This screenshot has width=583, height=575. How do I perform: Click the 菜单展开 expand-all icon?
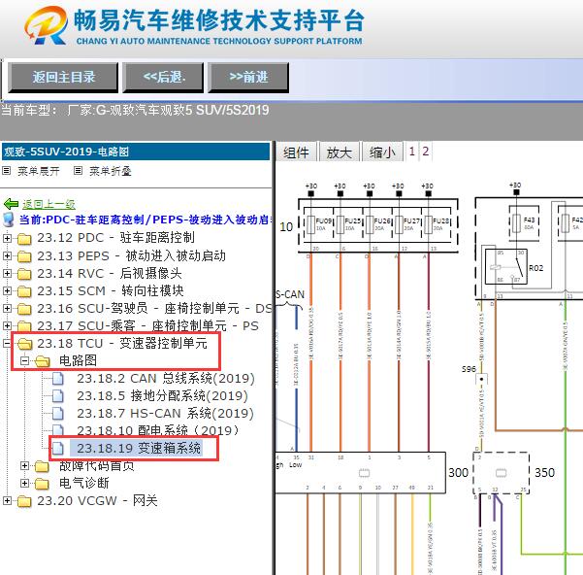point(7,170)
